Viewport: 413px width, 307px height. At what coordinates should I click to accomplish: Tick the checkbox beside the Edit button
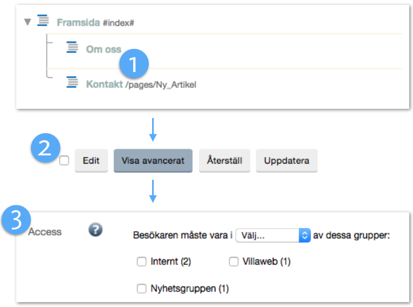coord(64,160)
